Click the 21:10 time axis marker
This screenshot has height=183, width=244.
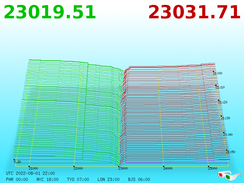click(220, 87)
